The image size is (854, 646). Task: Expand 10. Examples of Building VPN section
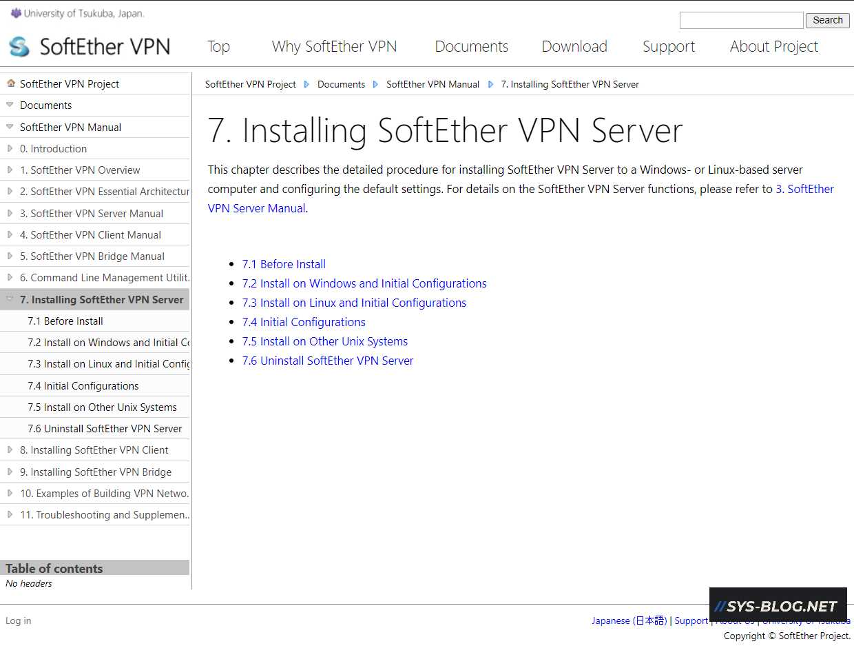[x=10, y=493]
